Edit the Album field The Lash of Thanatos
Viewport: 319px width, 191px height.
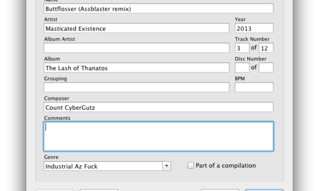coord(136,68)
